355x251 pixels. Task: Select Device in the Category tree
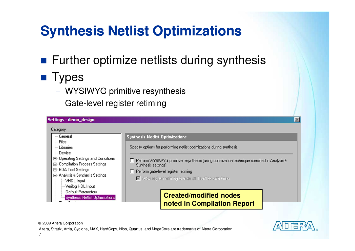tap(65, 153)
